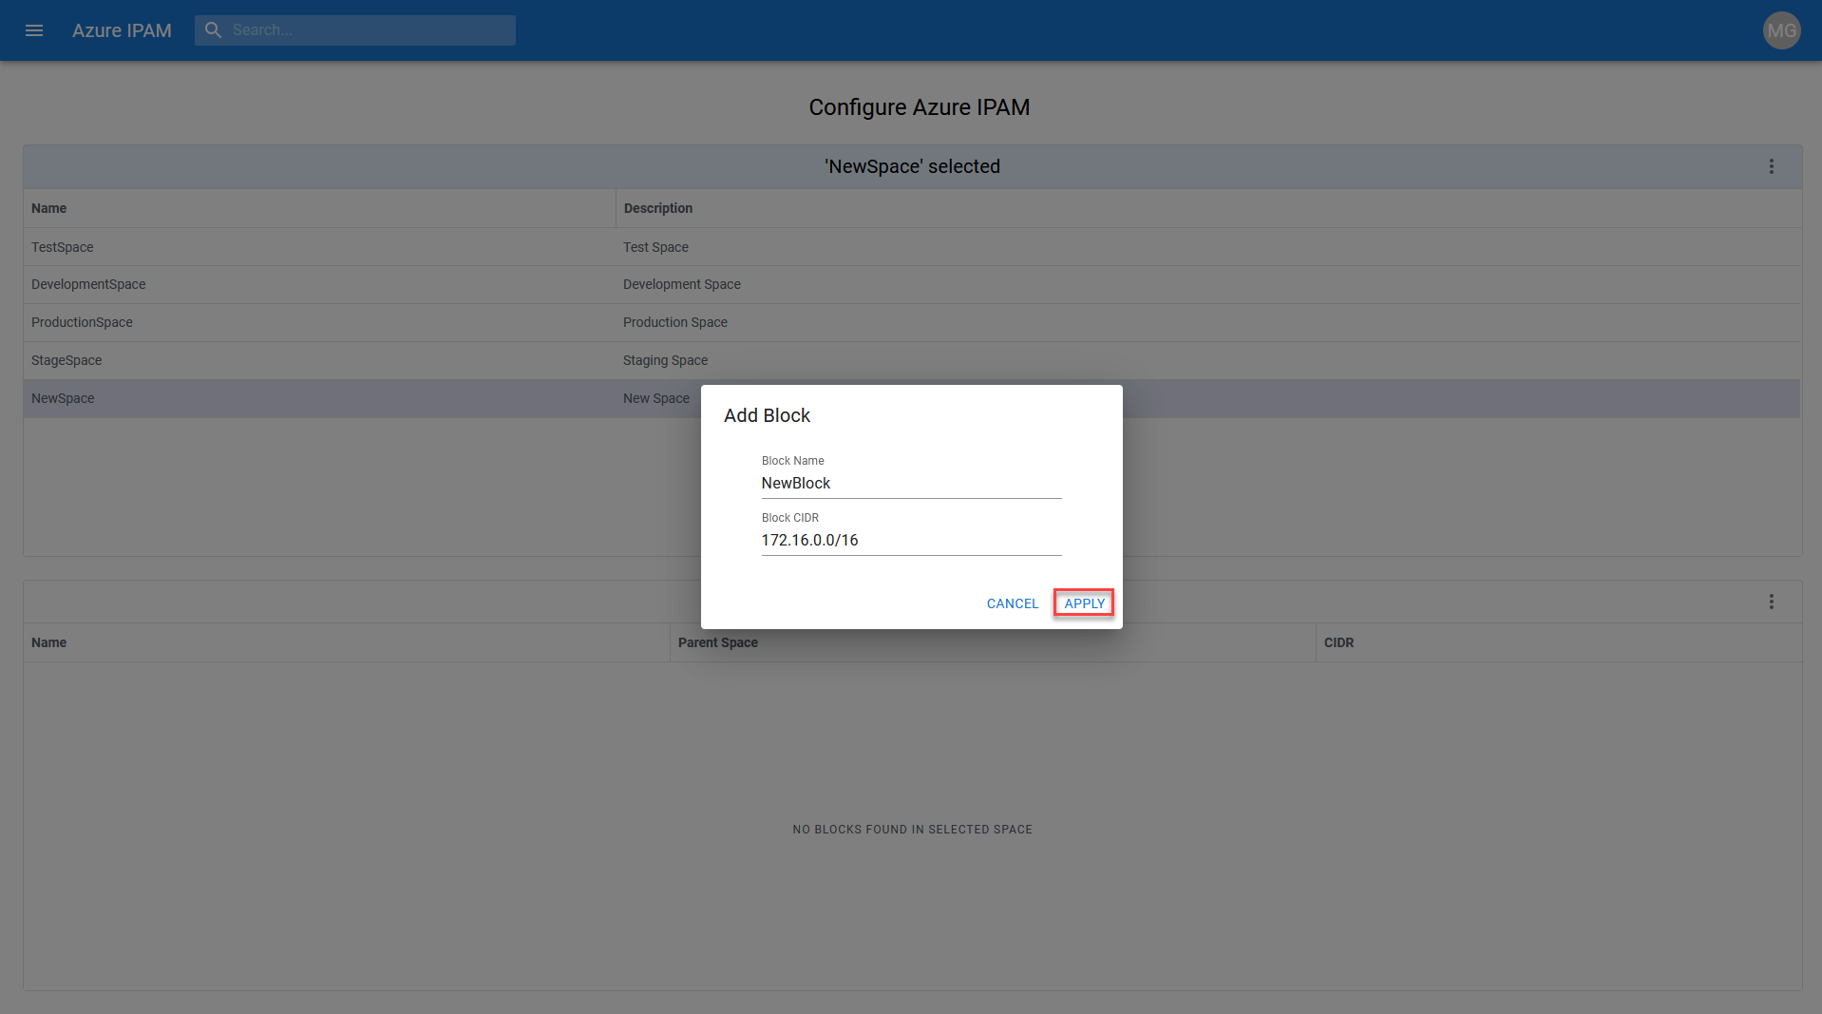
Task: Edit the Block CIDR field
Action: point(911,541)
